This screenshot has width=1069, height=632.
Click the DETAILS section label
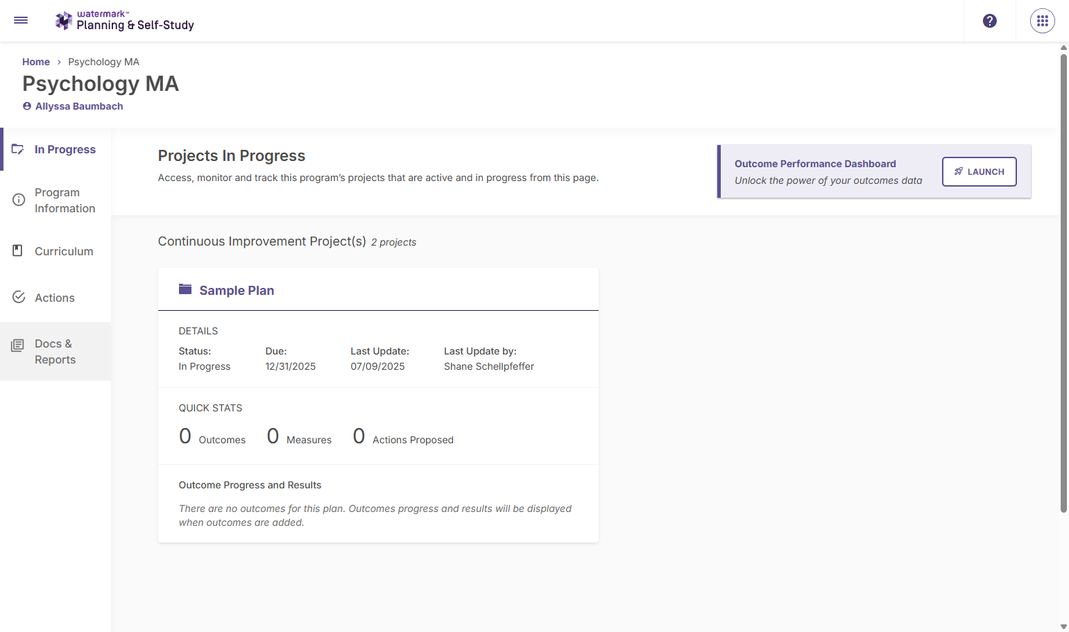[198, 331]
